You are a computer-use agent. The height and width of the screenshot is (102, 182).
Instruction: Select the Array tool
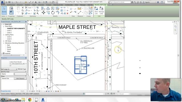coord(61,10)
